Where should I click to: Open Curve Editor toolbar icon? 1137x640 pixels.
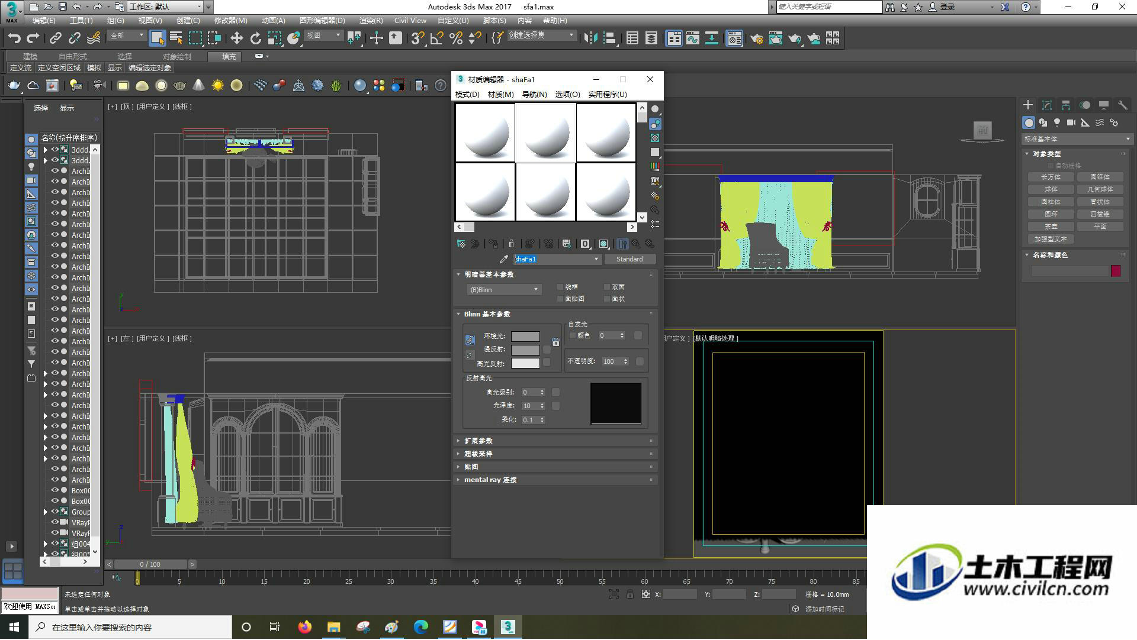coord(693,38)
